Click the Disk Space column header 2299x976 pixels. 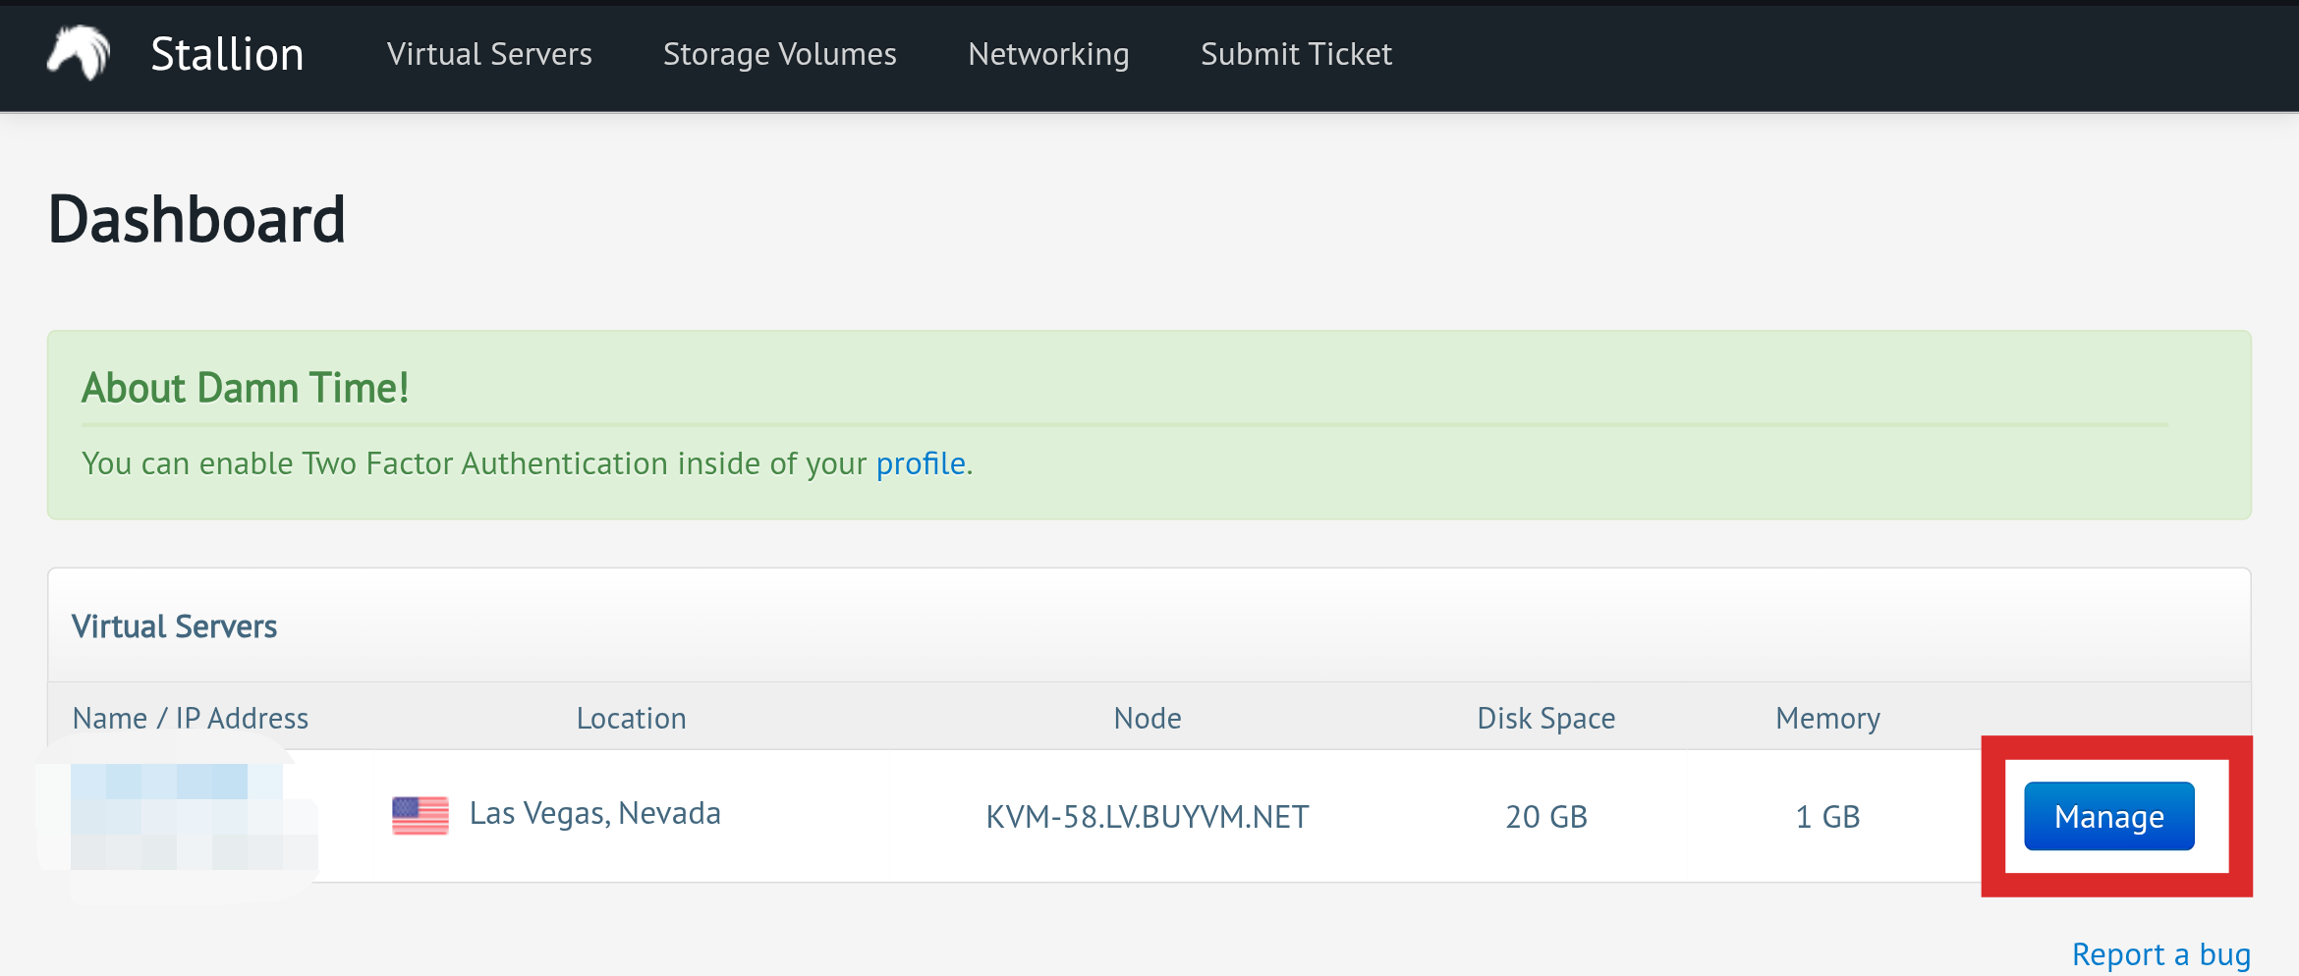[x=1545, y=718]
